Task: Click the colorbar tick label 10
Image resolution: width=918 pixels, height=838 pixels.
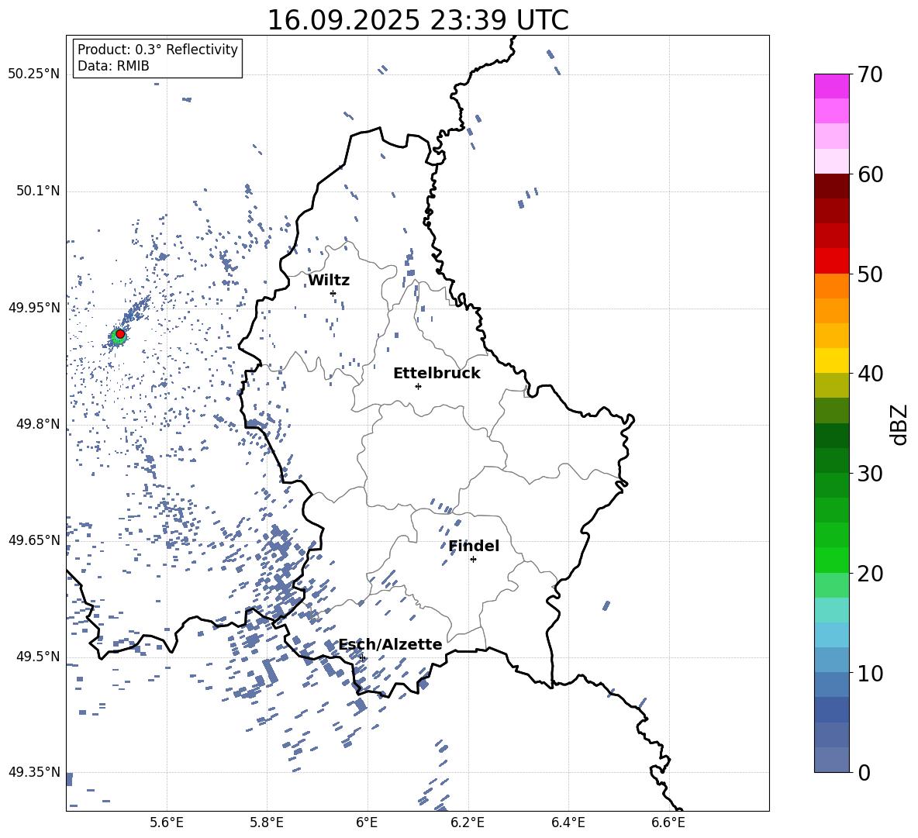Action: point(870,673)
